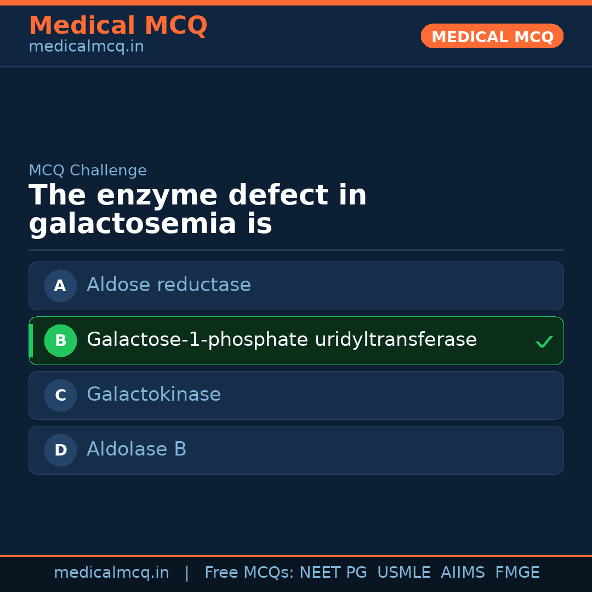Choose Galactose-1-phosphate uridyltransferase option
The height and width of the screenshot is (592, 592).
tap(281, 340)
